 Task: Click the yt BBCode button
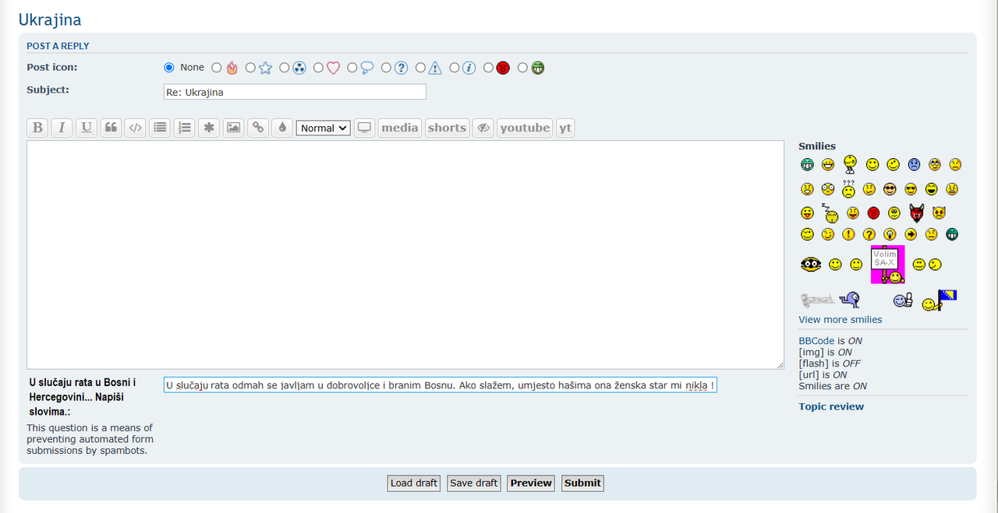(x=565, y=128)
